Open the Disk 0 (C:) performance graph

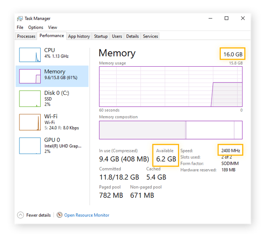[x=30, y=98]
